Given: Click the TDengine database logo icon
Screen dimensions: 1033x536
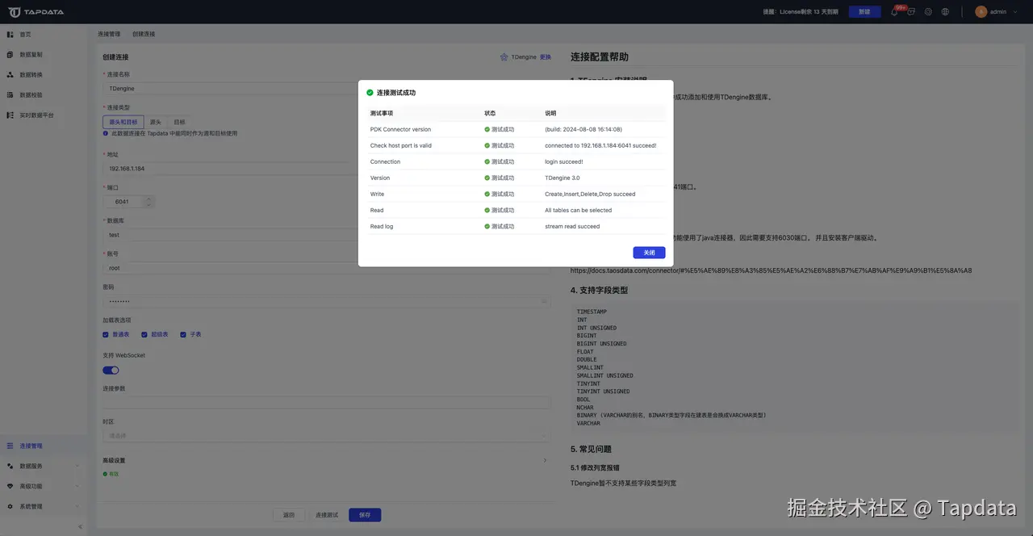Looking at the screenshot, I should pyautogui.click(x=504, y=57).
